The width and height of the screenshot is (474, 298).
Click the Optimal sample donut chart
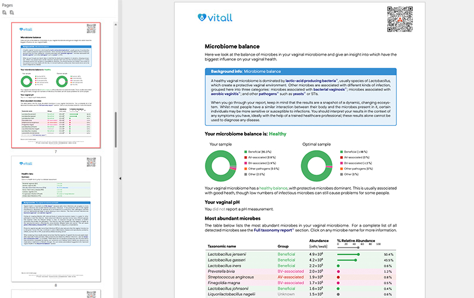coord(317,166)
